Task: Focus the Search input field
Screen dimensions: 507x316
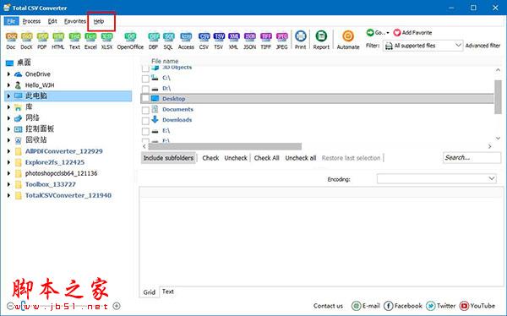Action: tap(472, 157)
